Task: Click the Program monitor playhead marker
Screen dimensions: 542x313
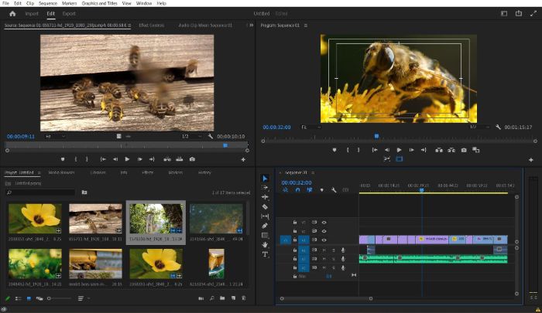Action: pos(377,136)
